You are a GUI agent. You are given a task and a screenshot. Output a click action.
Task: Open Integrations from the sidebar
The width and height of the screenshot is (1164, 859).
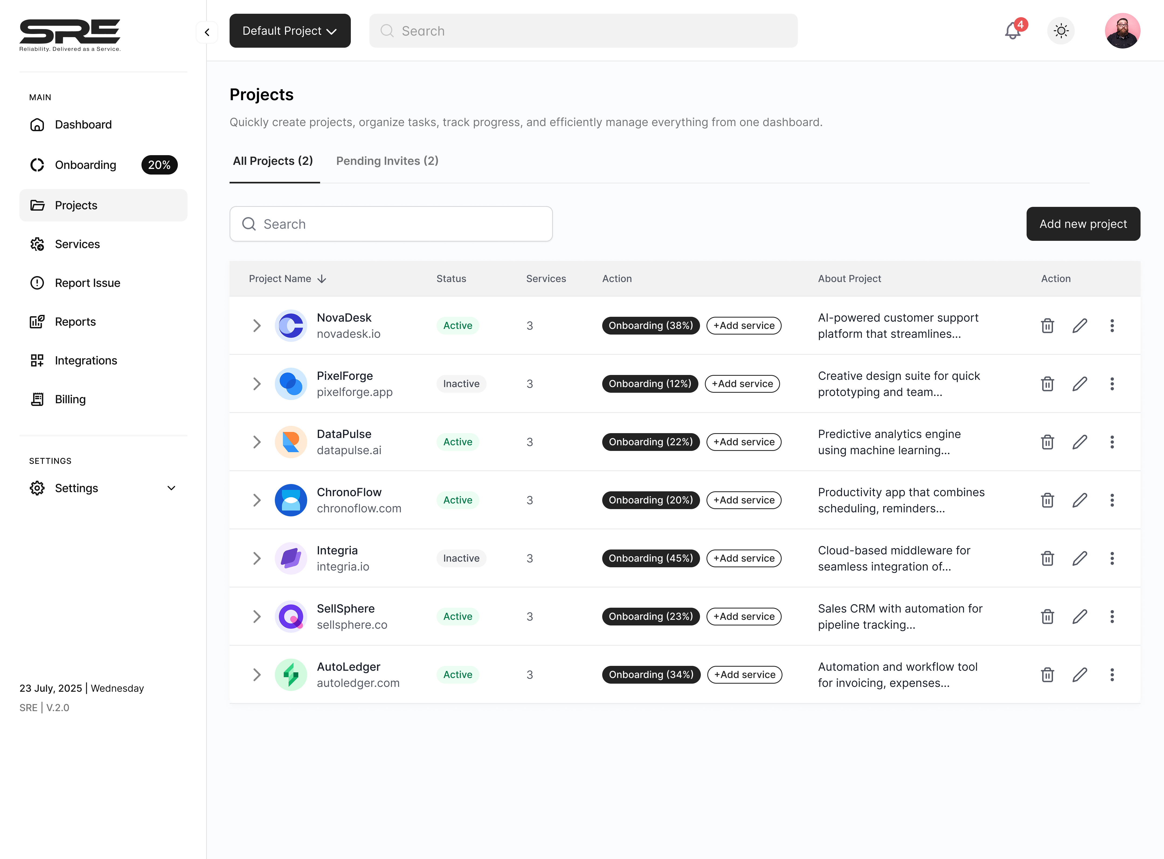pos(86,360)
